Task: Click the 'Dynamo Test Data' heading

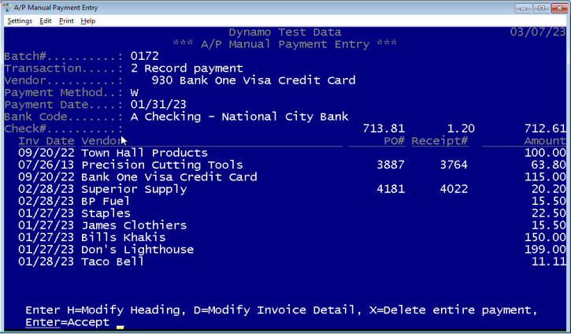Action: point(285,32)
